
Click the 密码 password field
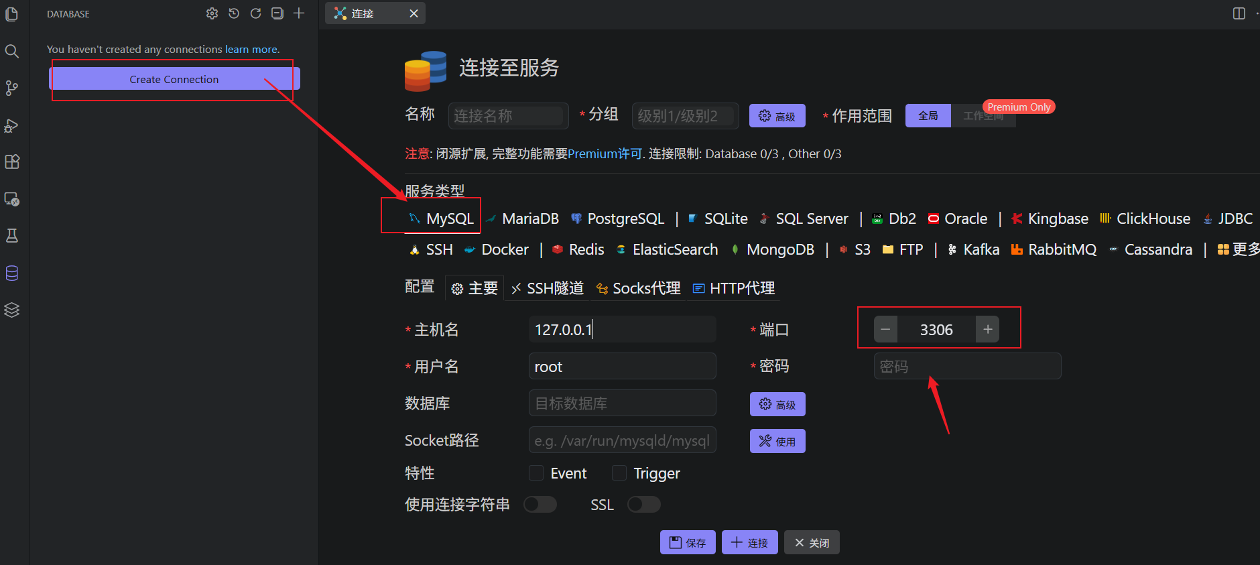click(967, 367)
